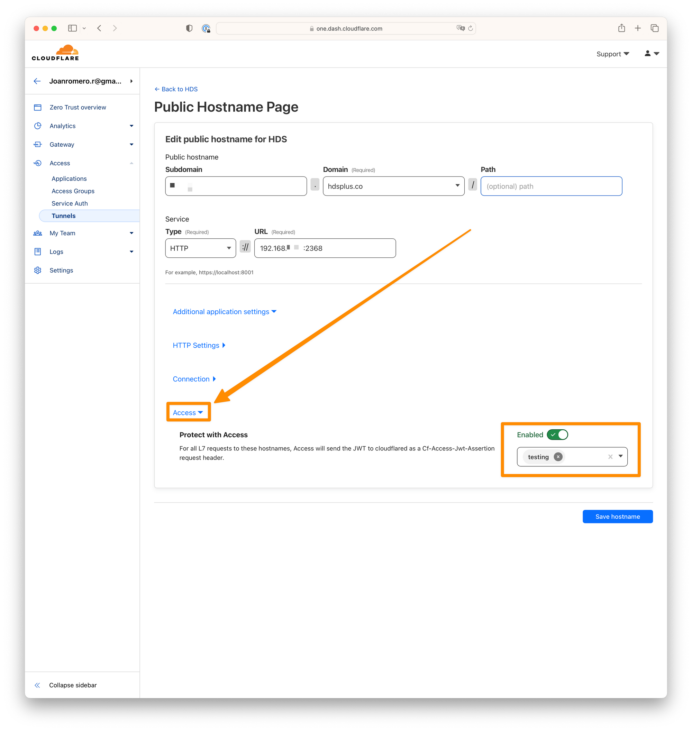Click the Save hostname button
The width and height of the screenshot is (692, 731).
click(618, 517)
